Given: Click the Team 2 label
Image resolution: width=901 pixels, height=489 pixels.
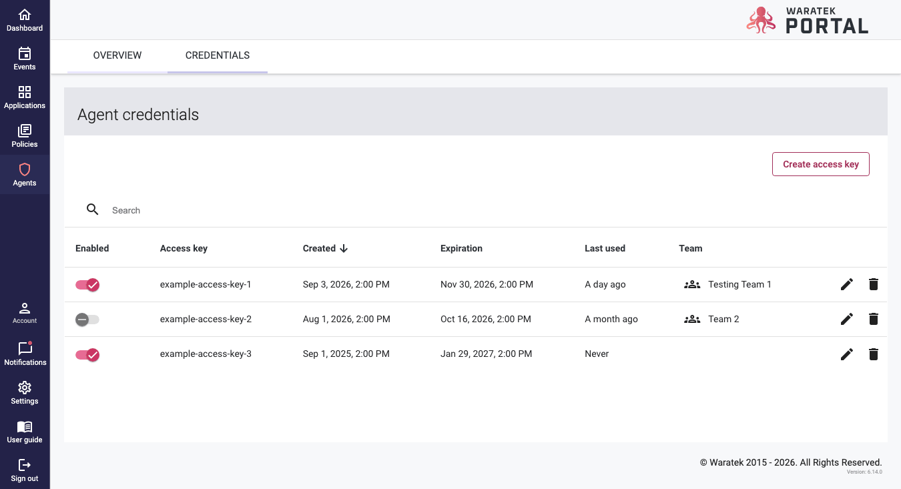Looking at the screenshot, I should click(x=723, y=319).
